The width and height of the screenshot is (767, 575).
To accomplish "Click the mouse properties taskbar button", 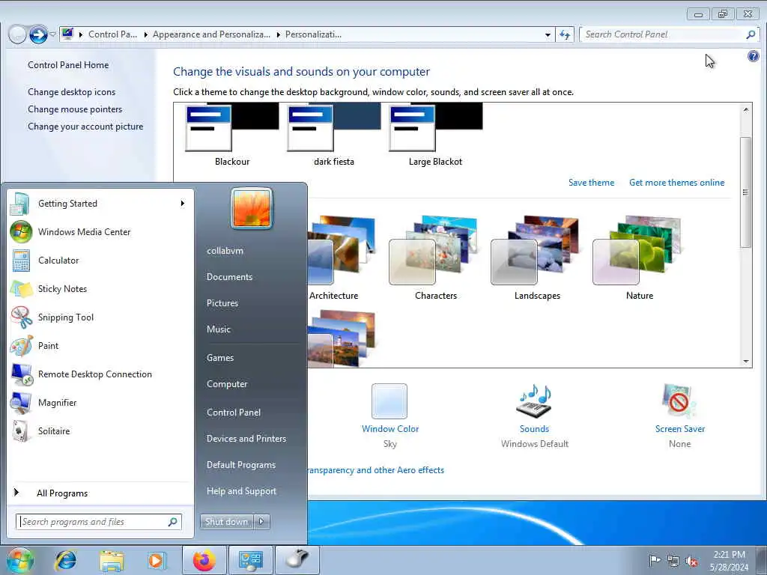I will click(297, 560).
